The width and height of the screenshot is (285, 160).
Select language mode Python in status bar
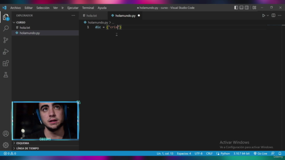click(x=225, y=153)
